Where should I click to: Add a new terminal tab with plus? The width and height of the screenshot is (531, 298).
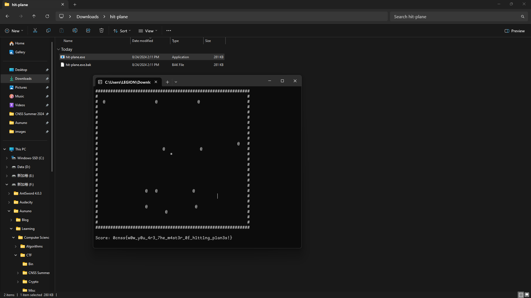coord(167,82)
